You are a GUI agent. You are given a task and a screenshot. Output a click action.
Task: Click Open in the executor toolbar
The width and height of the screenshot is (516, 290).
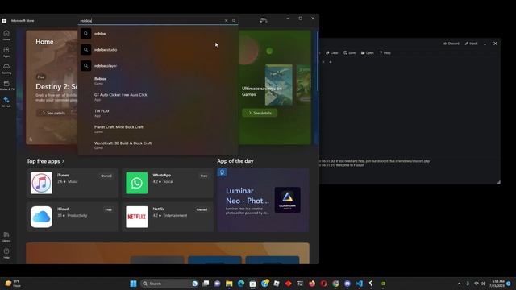[368, 52]
